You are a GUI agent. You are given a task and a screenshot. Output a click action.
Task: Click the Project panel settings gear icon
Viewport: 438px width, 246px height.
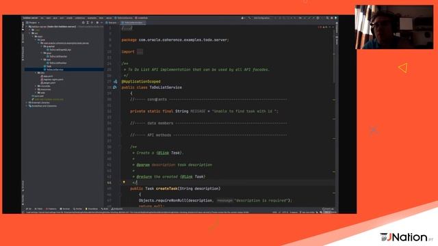pyautogui.click(x=97, y=23)
